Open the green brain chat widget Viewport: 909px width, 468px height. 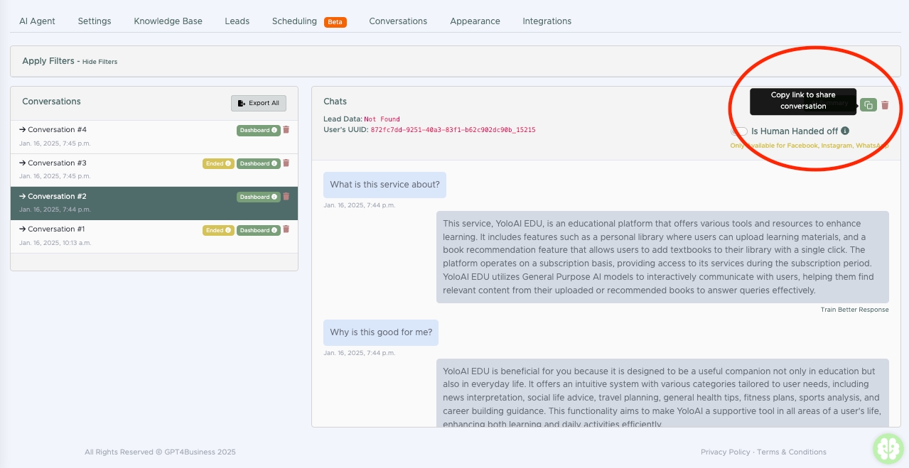click(x=888, y=448)
